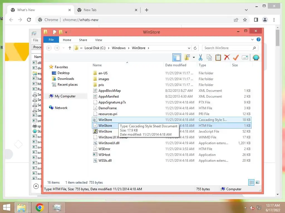
Task: Click the red X Delete icon
Action: tap(227, 57)
